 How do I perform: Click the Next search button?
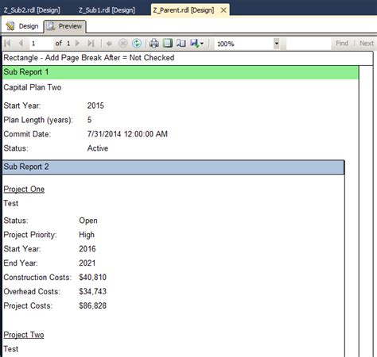[x=367, y=44]
